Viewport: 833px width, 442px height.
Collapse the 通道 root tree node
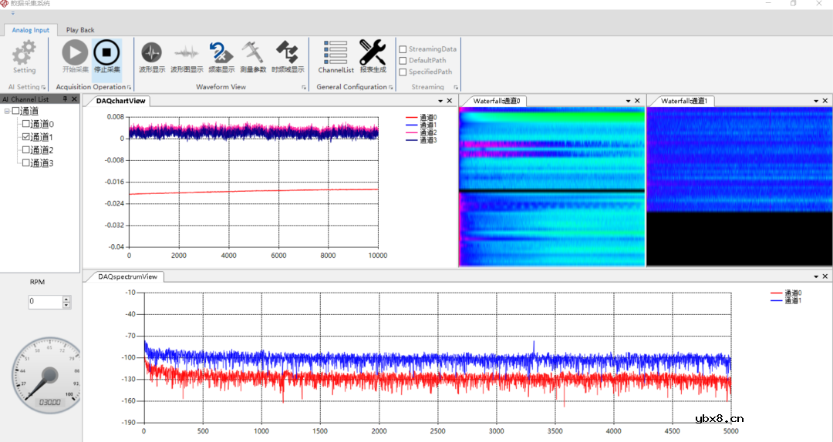point(7,112)
